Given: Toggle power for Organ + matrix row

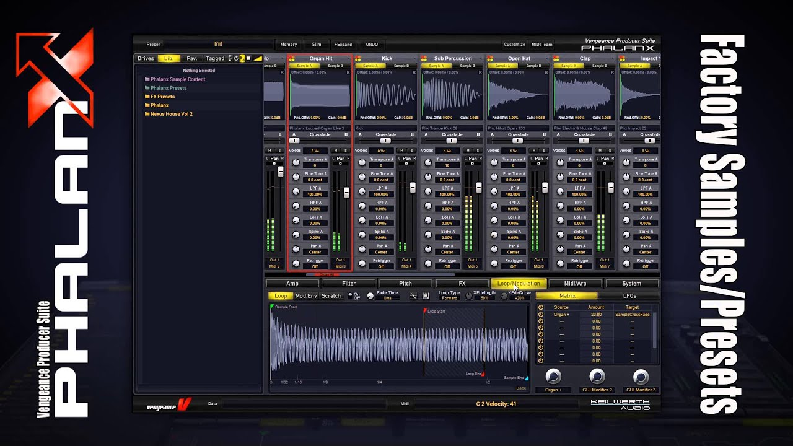Looking at the screenshot, I should 541,315.
